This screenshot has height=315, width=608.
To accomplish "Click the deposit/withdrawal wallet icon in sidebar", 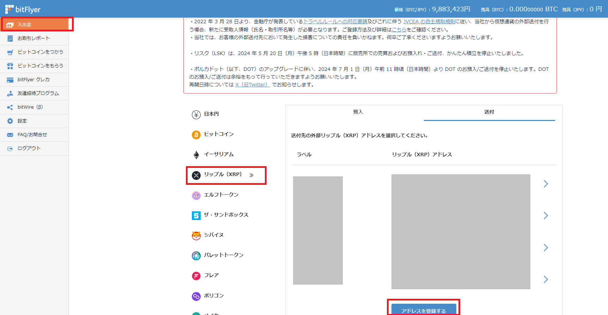I will [10, 25].
